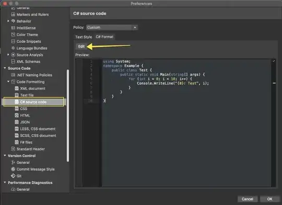
Task: Click the Cancel button
Action: [248, 199]
